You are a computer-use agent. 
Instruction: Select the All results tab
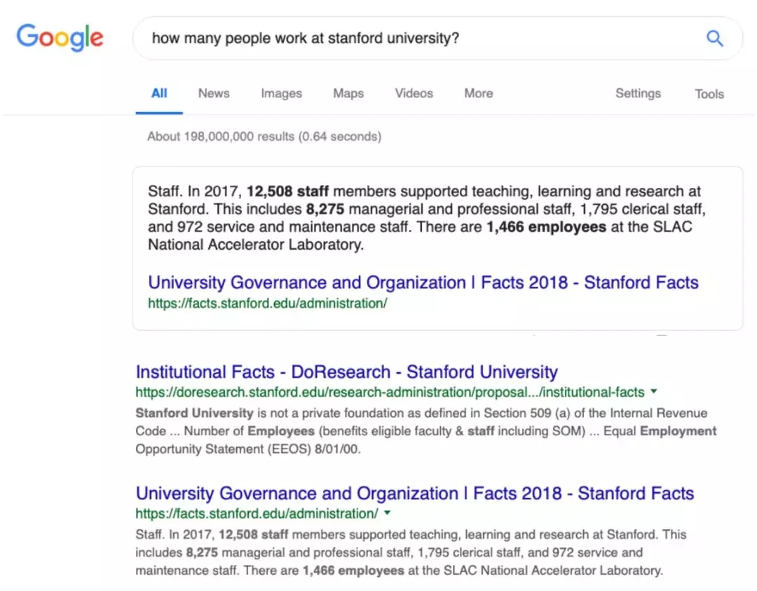coord(159,93)
